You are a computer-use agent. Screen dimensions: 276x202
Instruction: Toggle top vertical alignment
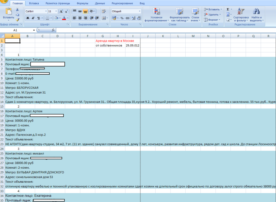[x=75, y=11]
